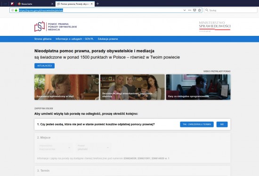Open Edukacja prawna menu item
The width and height of the screenshot is (259, 176).
pos(108,39)
